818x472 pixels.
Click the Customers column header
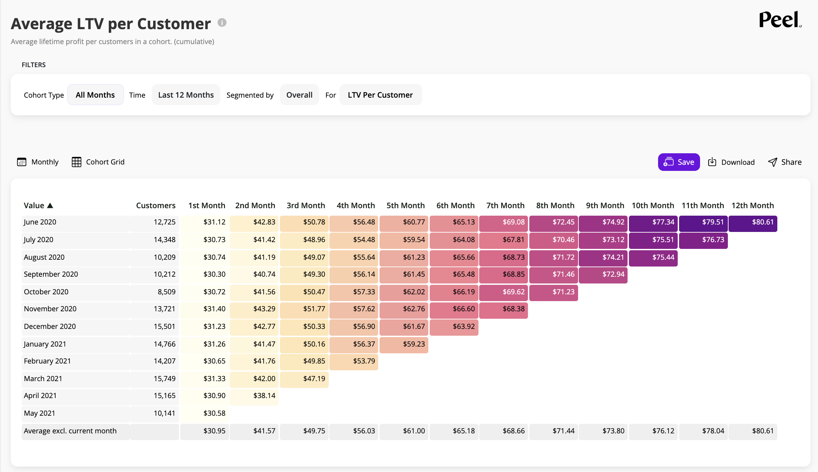pos(156,205)
